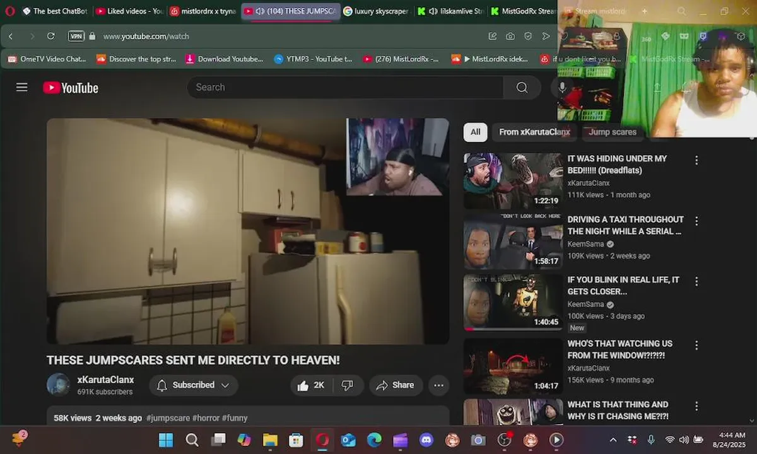Share the video using the Share button

click(396, 385)
